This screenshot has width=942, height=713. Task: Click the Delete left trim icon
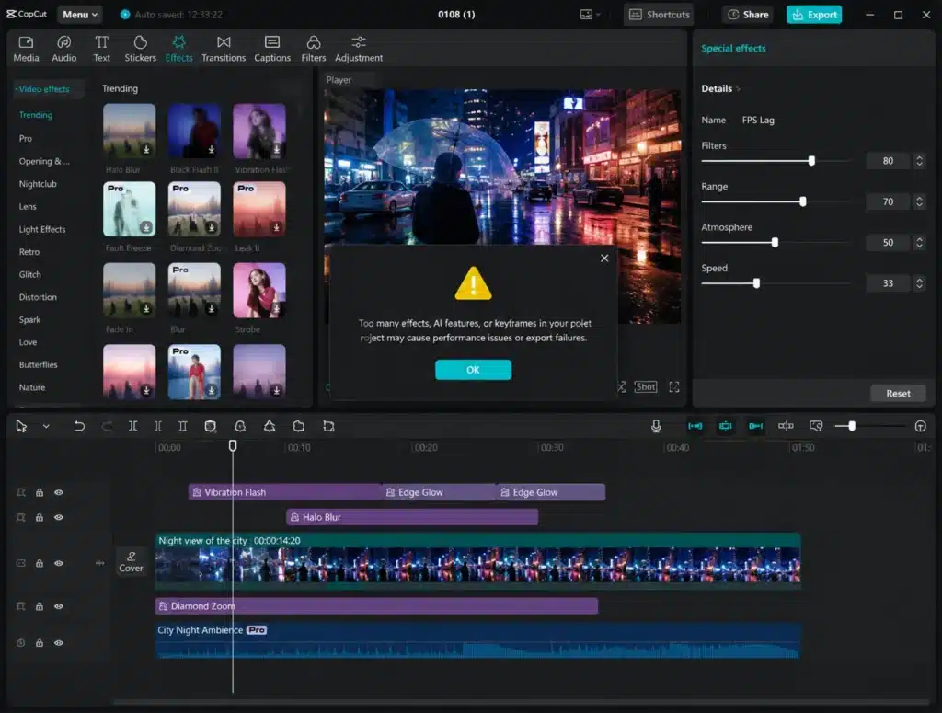pyautogui.click(x=157, y=427)
